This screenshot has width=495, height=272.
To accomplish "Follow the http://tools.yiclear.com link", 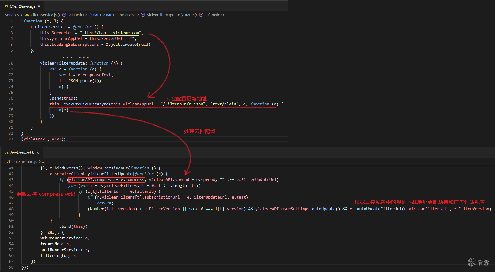I will tap(111, 33).
